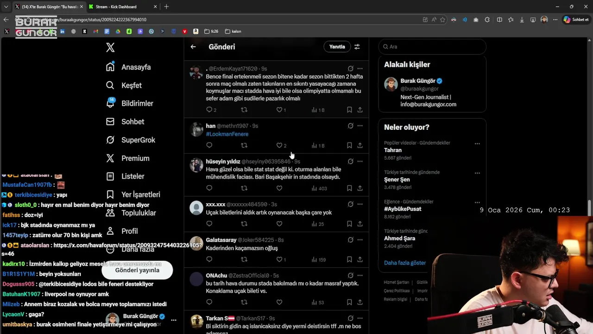The image size is (593, 334).
Task: Click the Yanıtla reply button
Action: (x=337, y=47)
